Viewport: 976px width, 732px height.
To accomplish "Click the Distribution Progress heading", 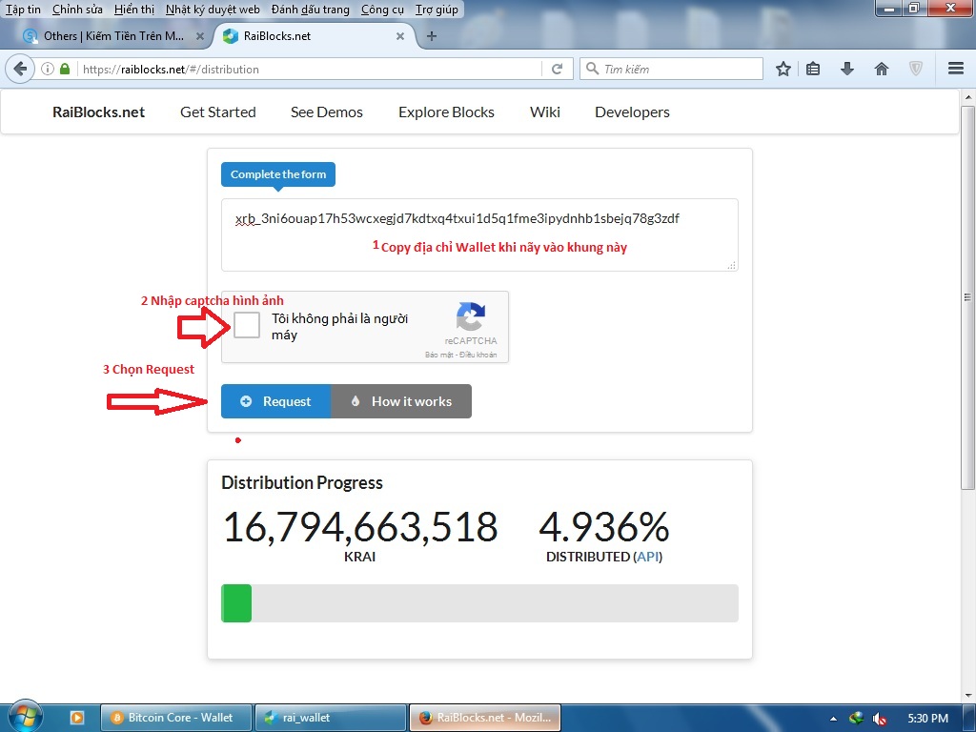I will point(302,483).
